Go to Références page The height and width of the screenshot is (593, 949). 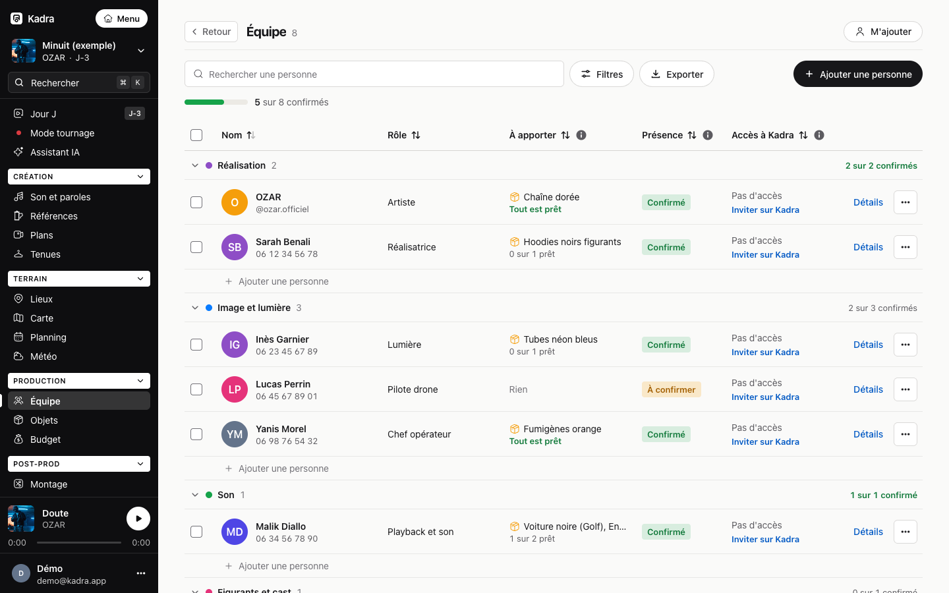[x=79, y=215]
